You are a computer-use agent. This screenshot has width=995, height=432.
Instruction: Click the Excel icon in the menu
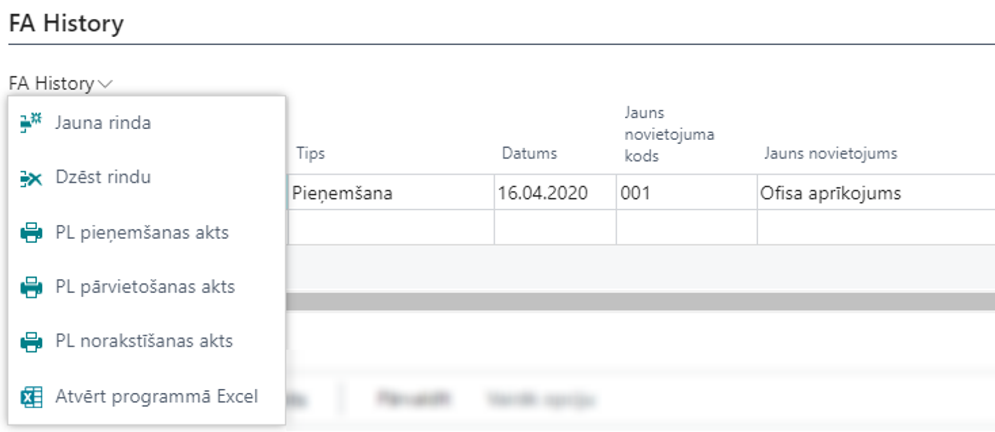tap(31, 397)
